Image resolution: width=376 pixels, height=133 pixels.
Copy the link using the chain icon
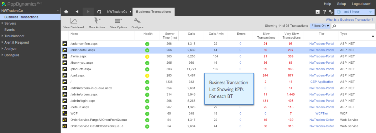coord(331,12)
